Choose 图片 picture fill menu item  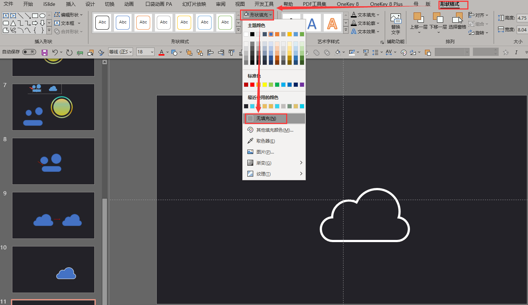tap(274, 152)
